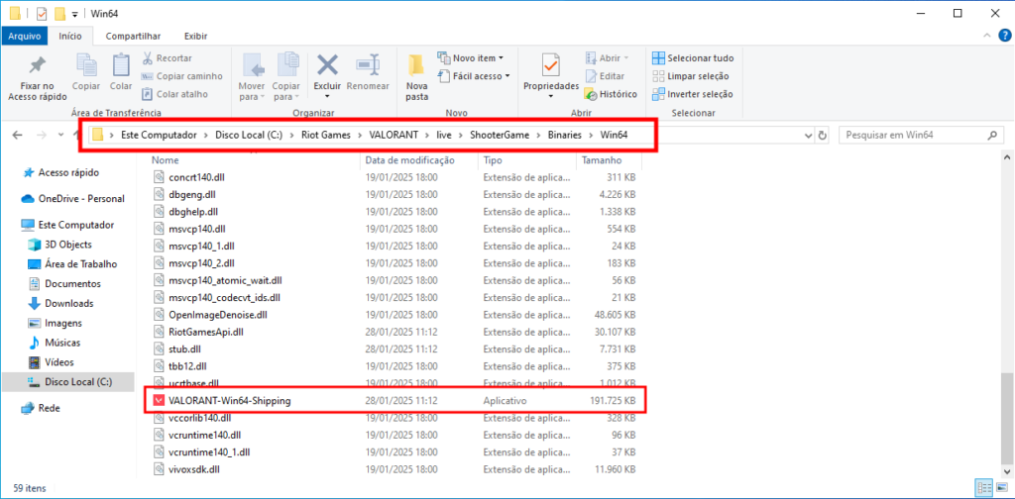Click the Excluir delete icon in ribbon

point(327,73)
